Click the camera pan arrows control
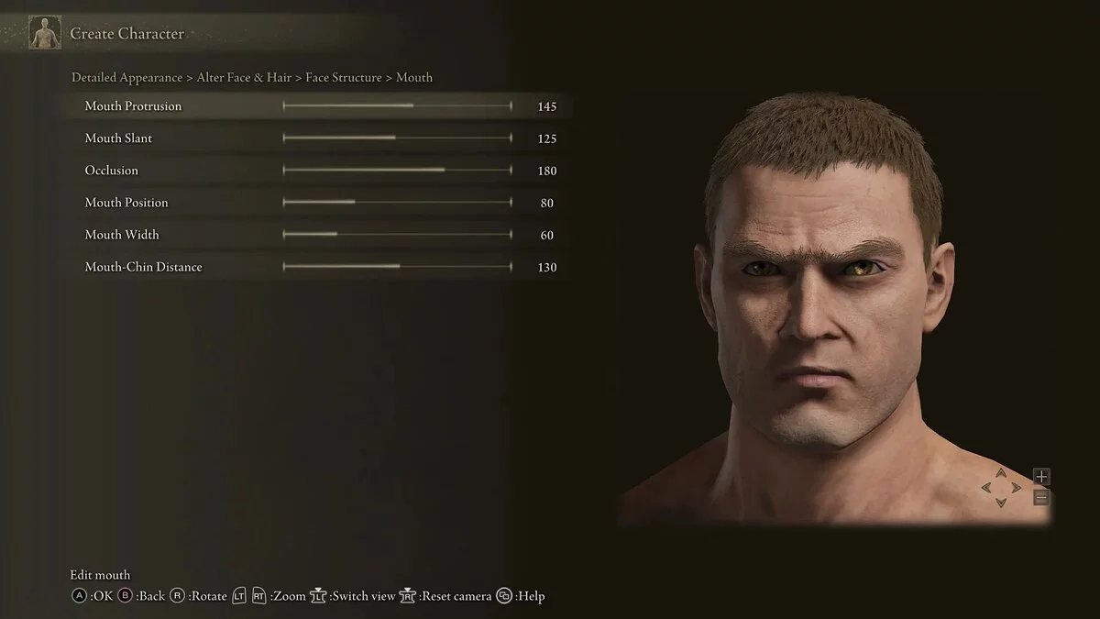 pyautogui.click(x=1000, y=488)
